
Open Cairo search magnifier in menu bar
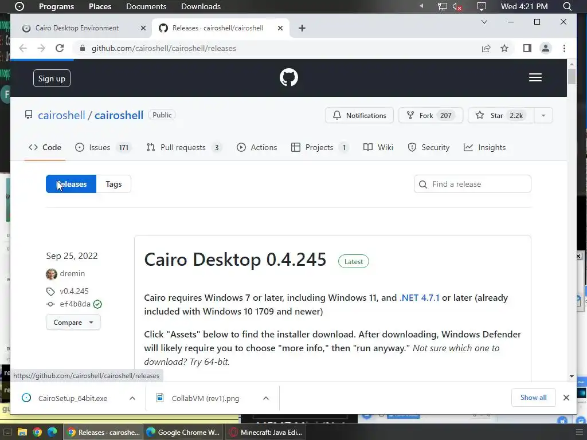pos(567,6)
